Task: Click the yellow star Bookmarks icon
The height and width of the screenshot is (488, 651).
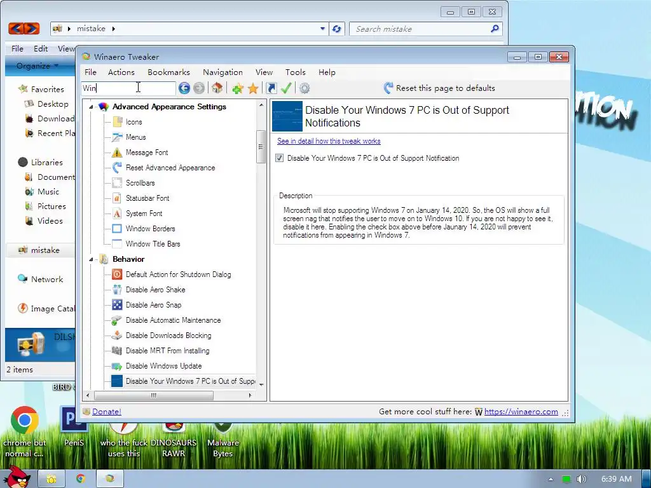Action: coord(253,88)
